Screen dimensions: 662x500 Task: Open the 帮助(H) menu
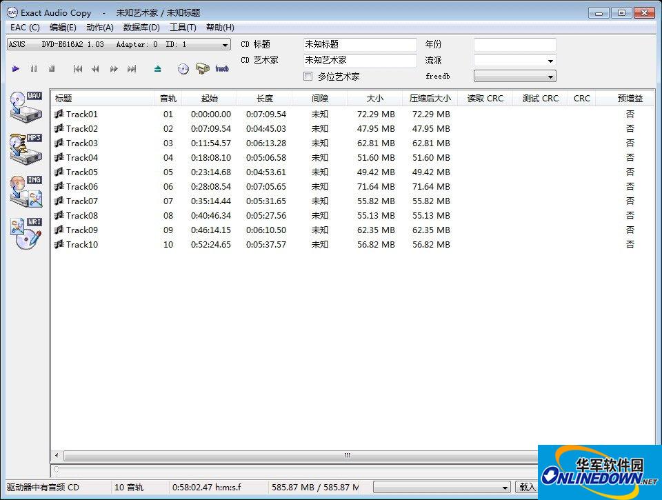[x=220, y=28]
